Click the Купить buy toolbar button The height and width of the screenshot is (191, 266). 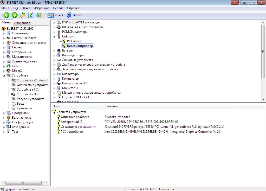point(75,15)
